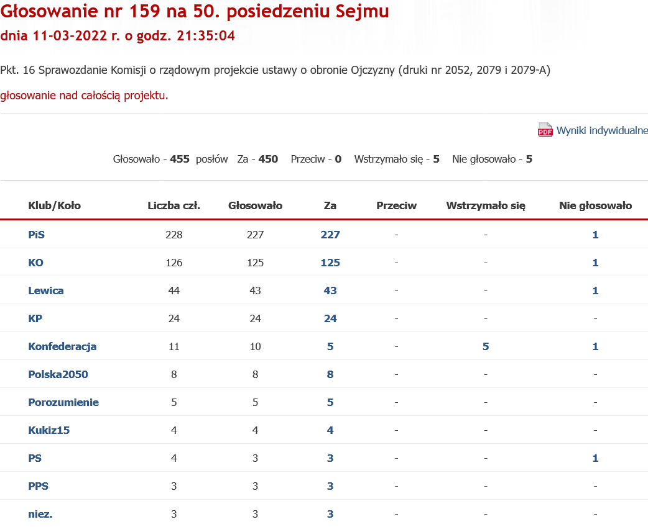Open the Konfederacja club link

62,346
